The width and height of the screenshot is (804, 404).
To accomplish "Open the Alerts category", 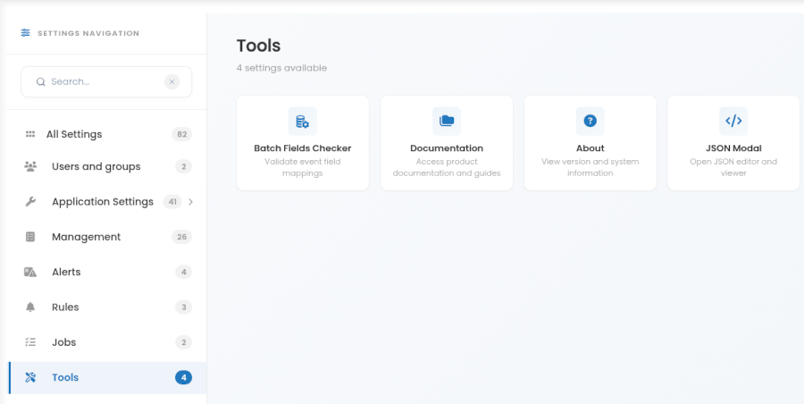I will tap(107, 272).
